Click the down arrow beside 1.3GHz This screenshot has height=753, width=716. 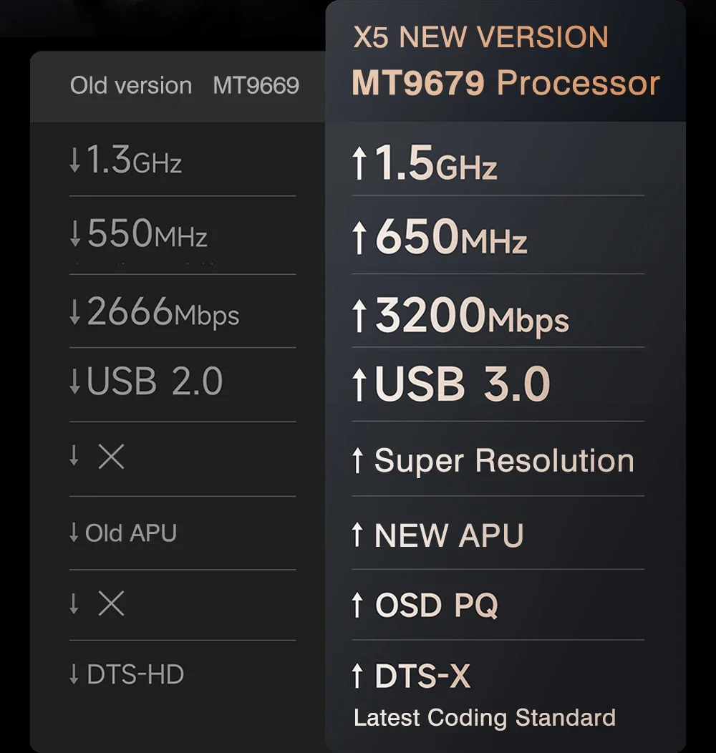74,160
